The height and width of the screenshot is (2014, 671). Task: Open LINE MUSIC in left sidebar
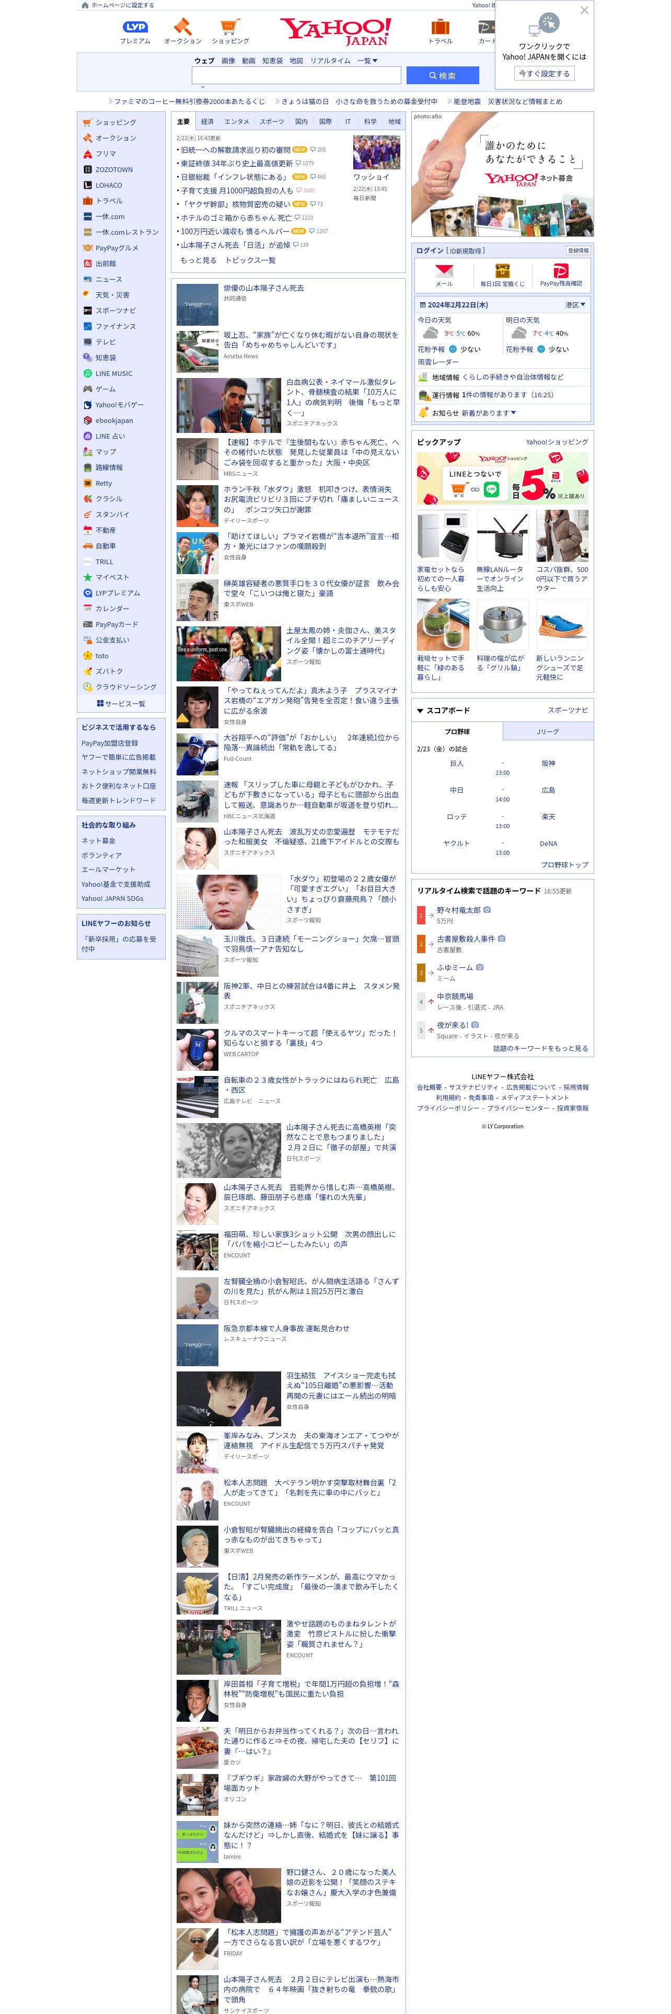coord(114,374)
